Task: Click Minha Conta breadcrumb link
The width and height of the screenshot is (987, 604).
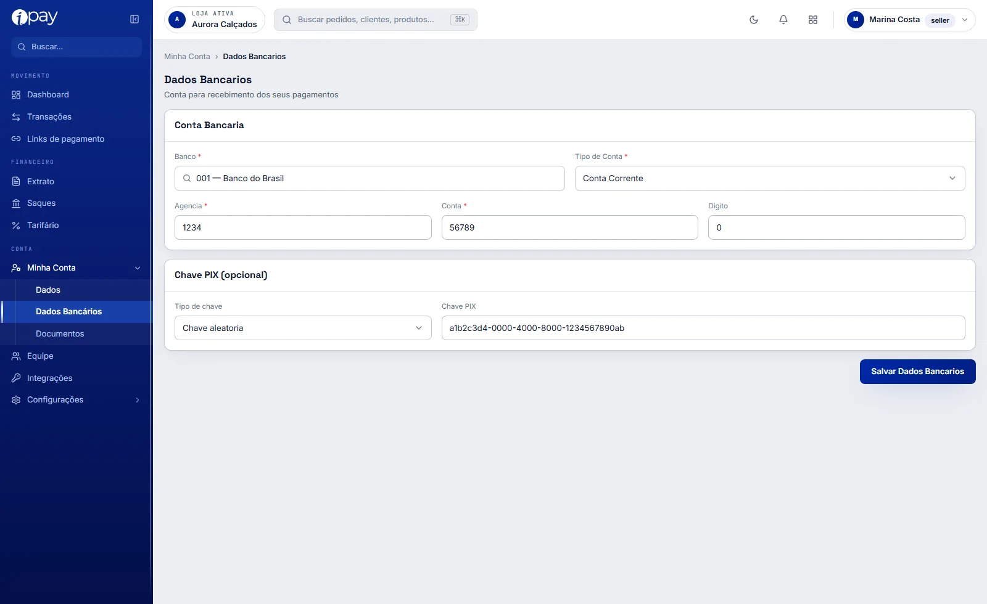Action: [187, 57]
